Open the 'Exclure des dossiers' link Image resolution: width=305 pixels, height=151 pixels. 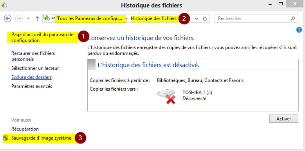coord(31,77)
